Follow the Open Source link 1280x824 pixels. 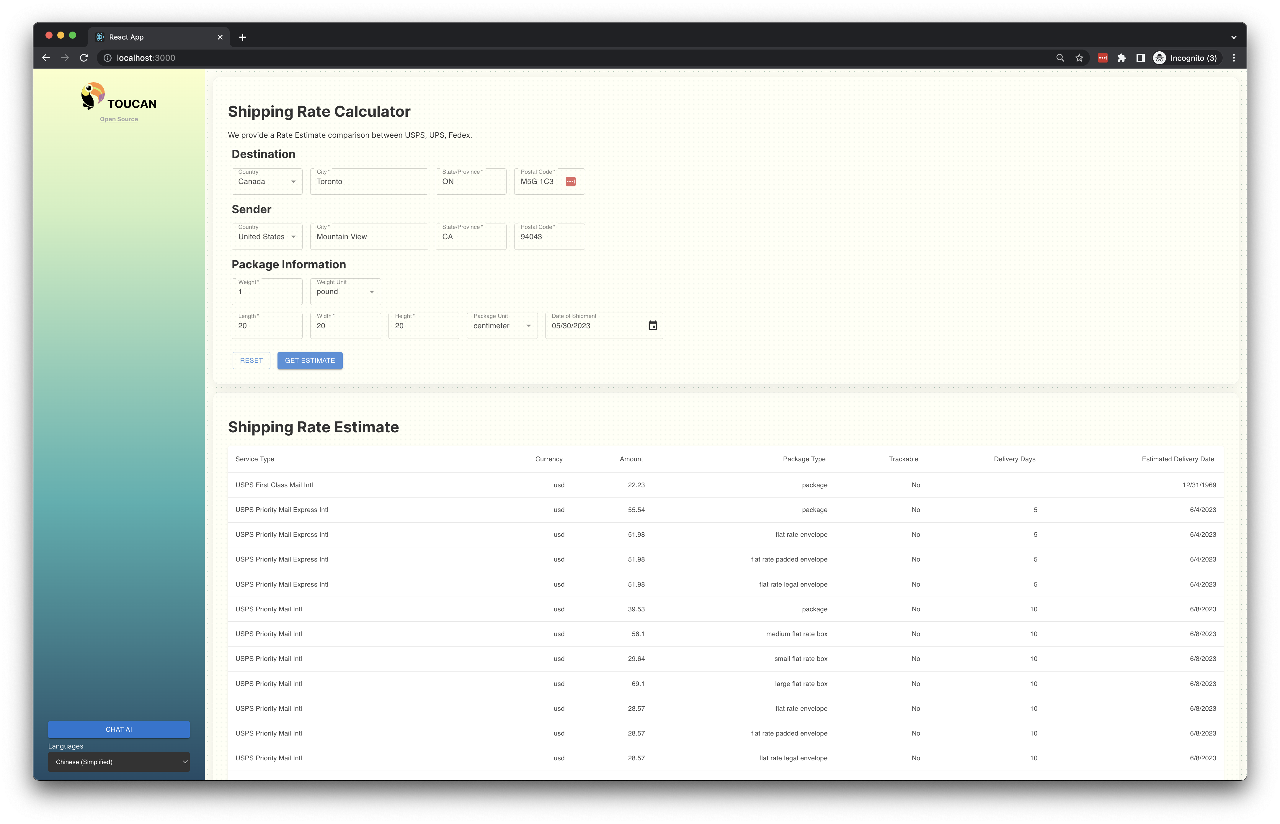coord(119,119)
